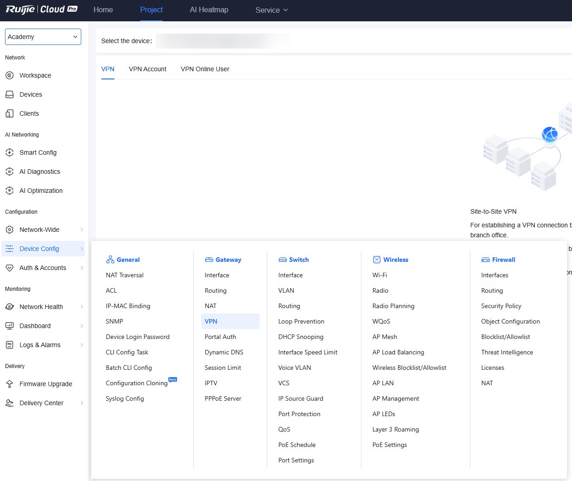
Task: Open Gateway VPN menu entry
Action: point(230,321)
